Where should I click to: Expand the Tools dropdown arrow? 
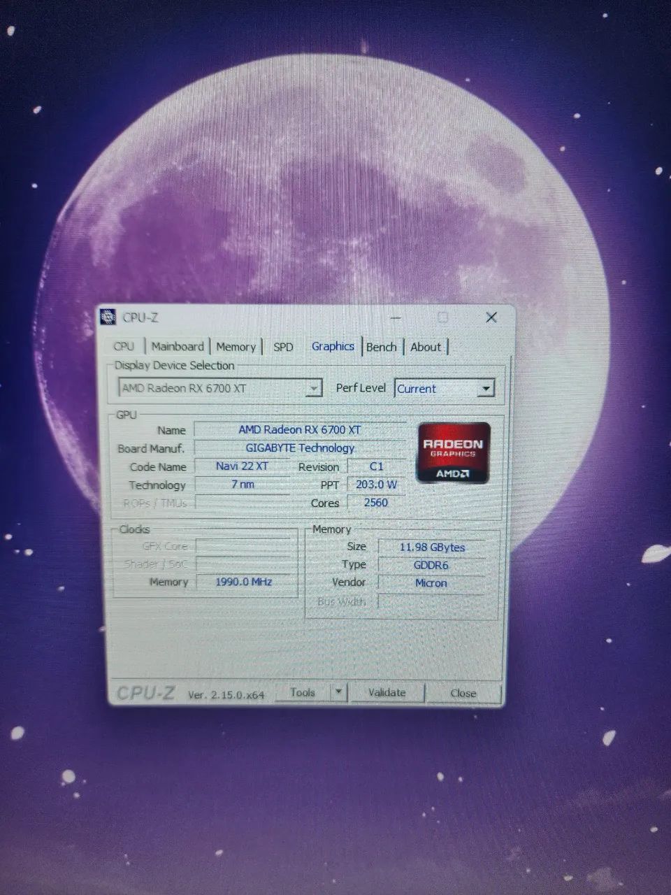tap(338, 692)
